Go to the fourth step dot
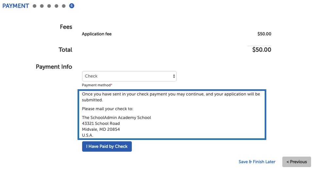 pyautogui.click(x=56, y=6)
